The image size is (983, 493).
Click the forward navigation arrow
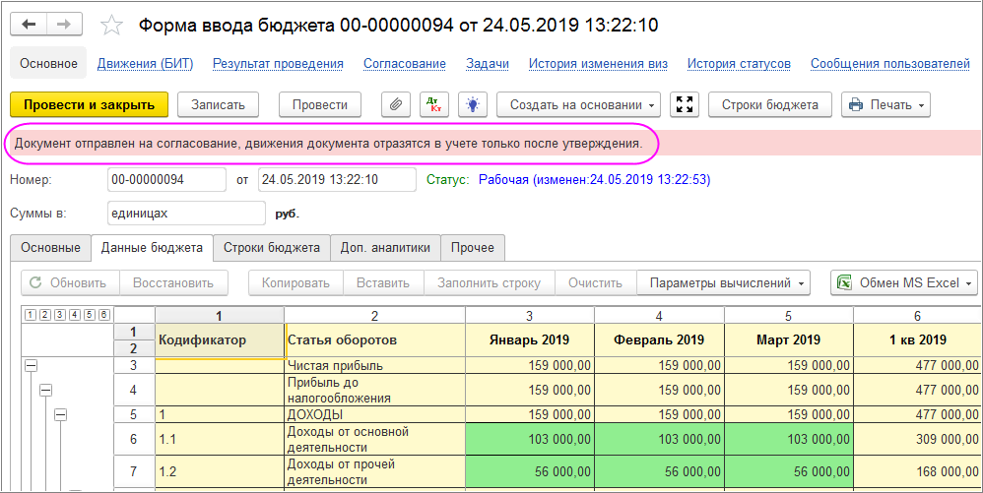click(x=63, y=25)
